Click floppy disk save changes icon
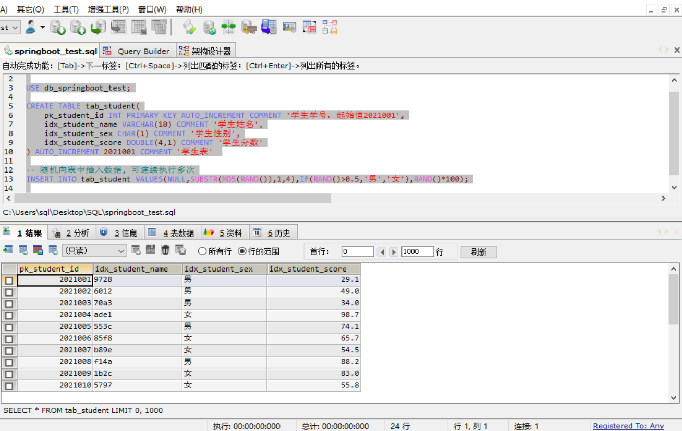This screenshot has height=431, width=682. click(x=151, y=250)
